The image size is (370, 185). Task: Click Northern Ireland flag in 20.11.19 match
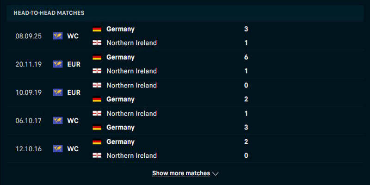tap(97, 71)
